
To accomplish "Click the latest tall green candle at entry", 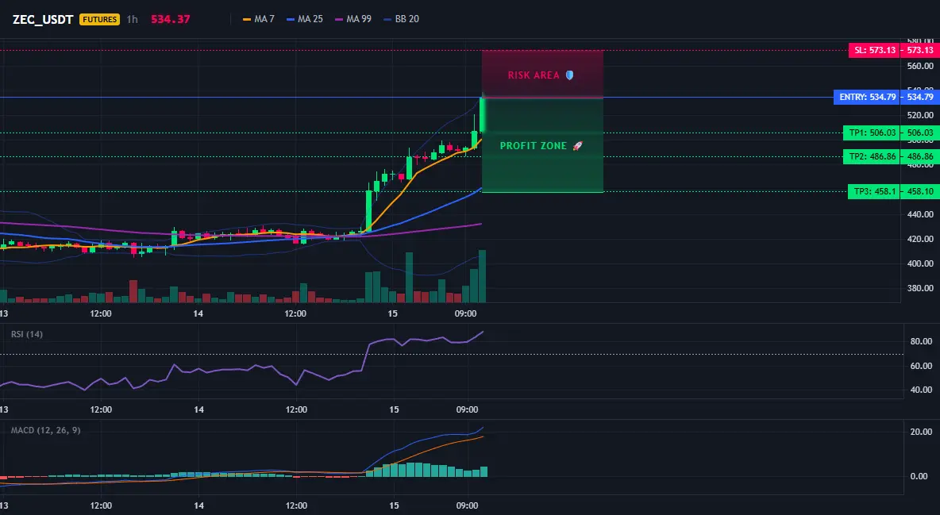I will [x=482, y=114].
